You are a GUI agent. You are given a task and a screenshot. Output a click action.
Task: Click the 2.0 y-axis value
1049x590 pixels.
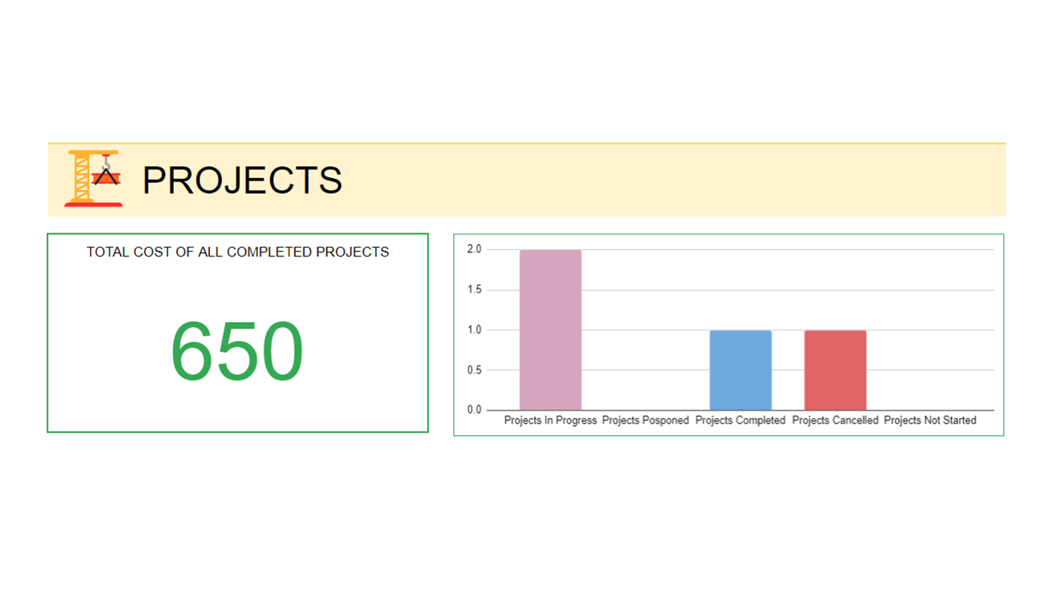click(475, 249)
